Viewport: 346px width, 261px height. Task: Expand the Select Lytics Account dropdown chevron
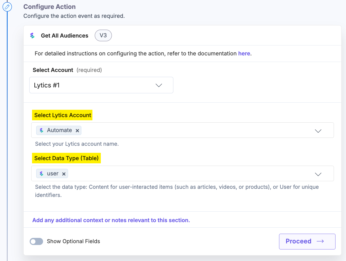point(318,131)
